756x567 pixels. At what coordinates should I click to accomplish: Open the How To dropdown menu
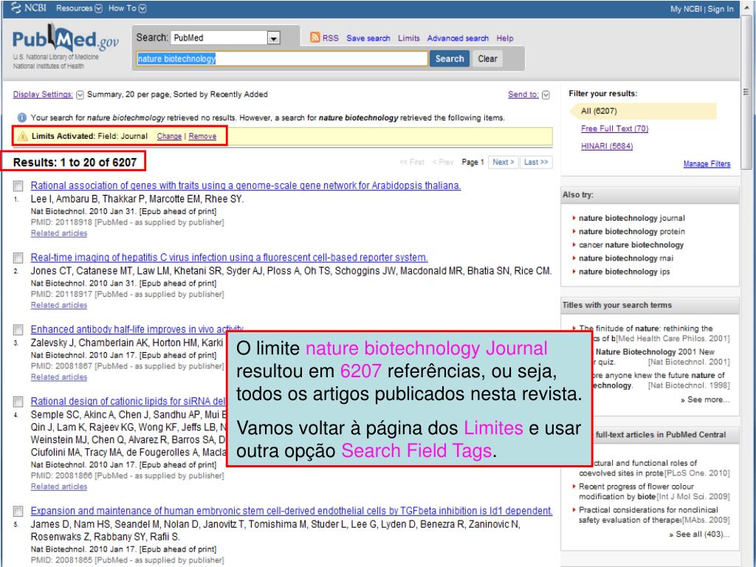click(127, 8)
